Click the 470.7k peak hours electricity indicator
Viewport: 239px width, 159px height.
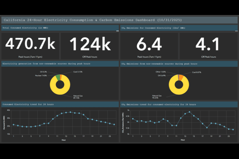pyautogui.click(x=30, y=44)
